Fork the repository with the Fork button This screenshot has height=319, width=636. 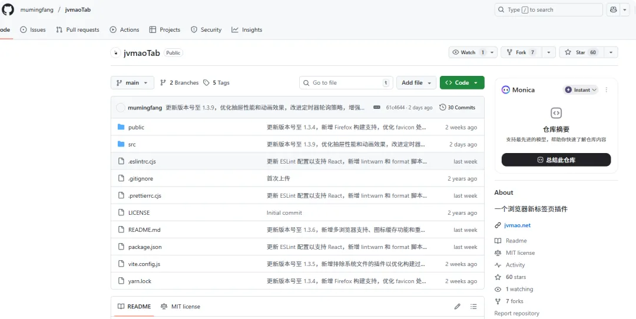click(x=521, y=52)
